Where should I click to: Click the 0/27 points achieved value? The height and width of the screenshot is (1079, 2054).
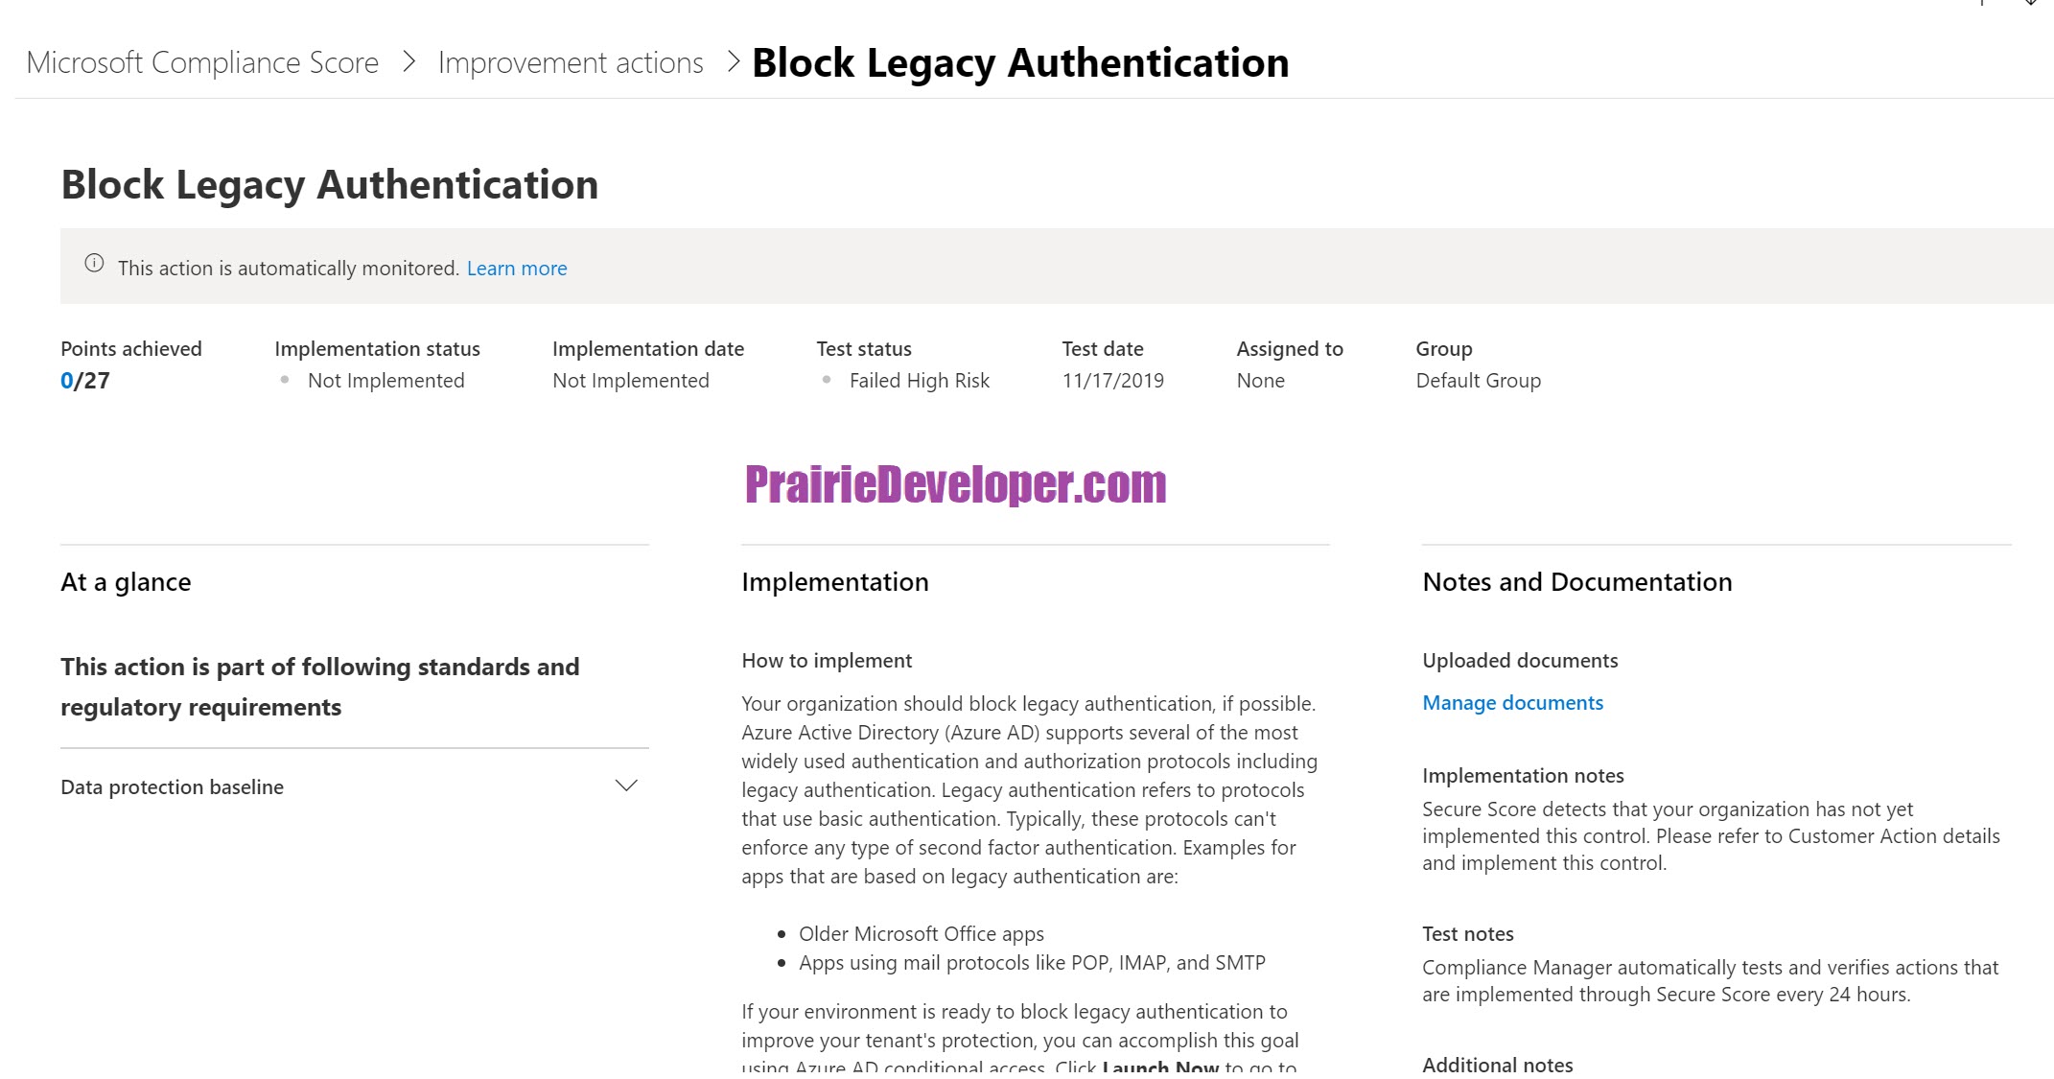tap(85, 381)
